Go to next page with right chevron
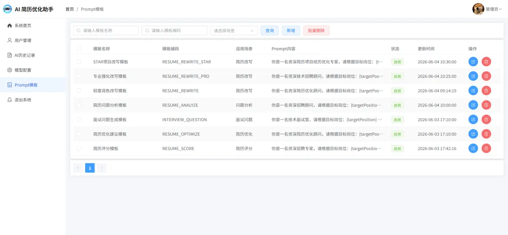 (102, 168)
